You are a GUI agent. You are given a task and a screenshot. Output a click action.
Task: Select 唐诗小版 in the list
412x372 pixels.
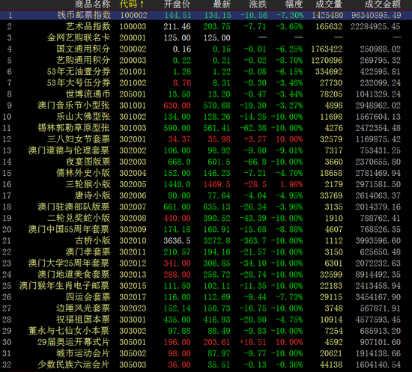93,195
